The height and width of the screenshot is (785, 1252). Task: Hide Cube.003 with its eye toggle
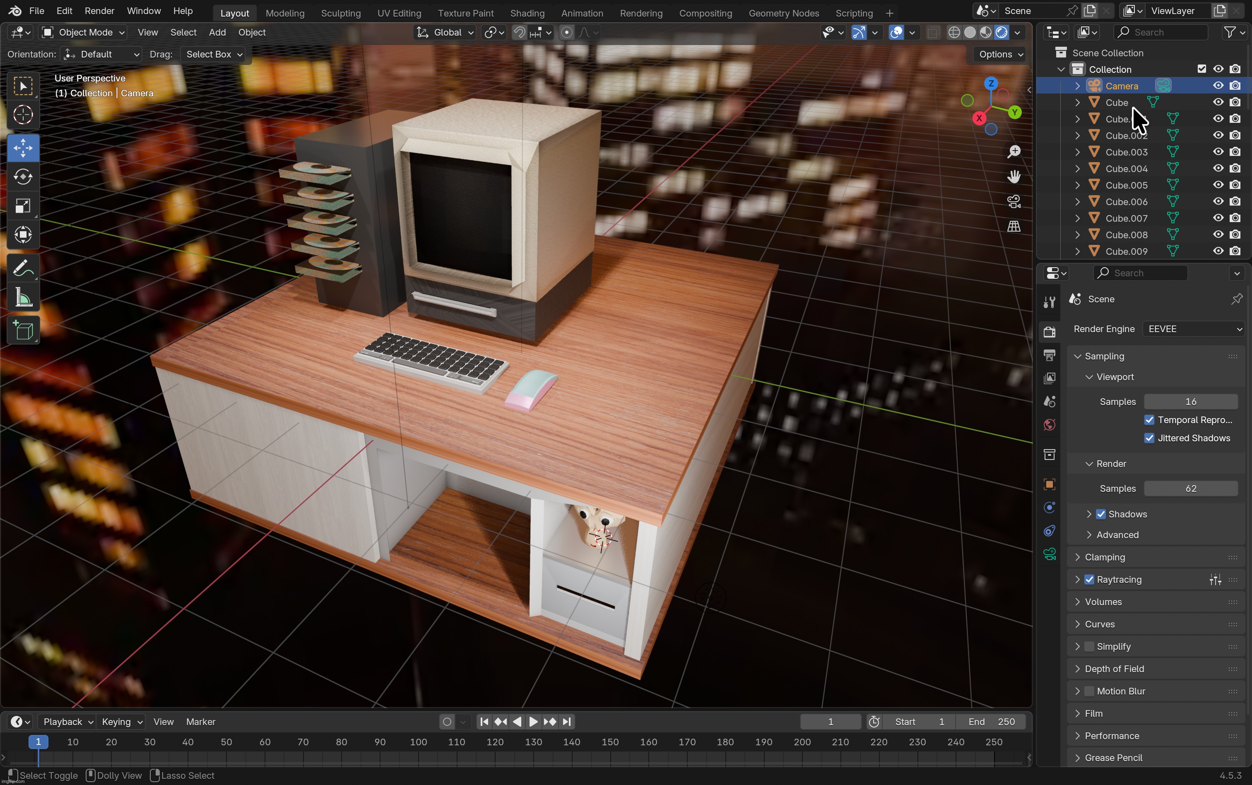coord(1218,152)
